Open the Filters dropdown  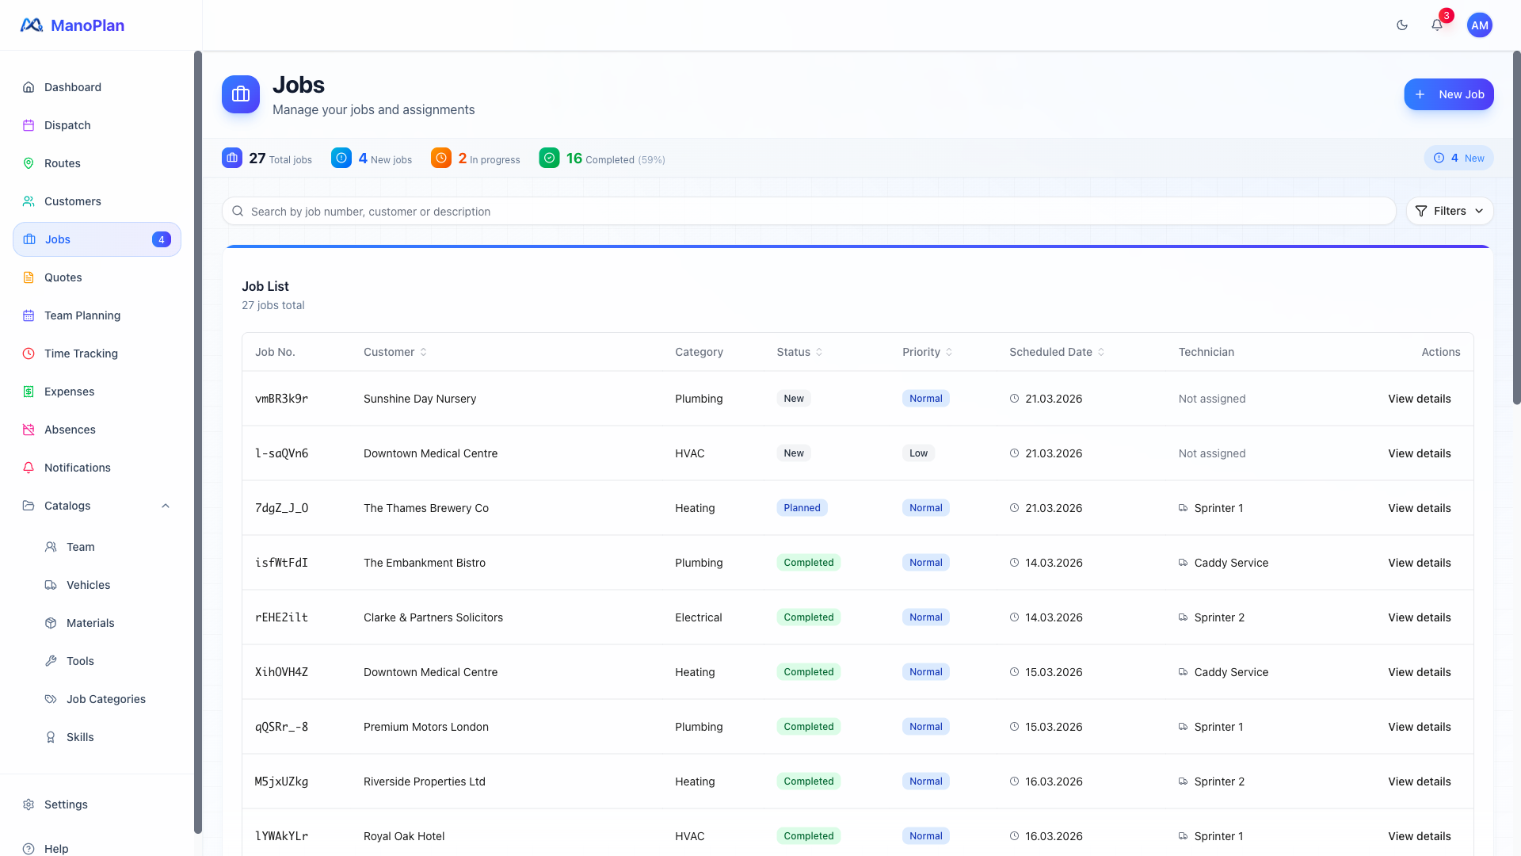pos(1449,211)
